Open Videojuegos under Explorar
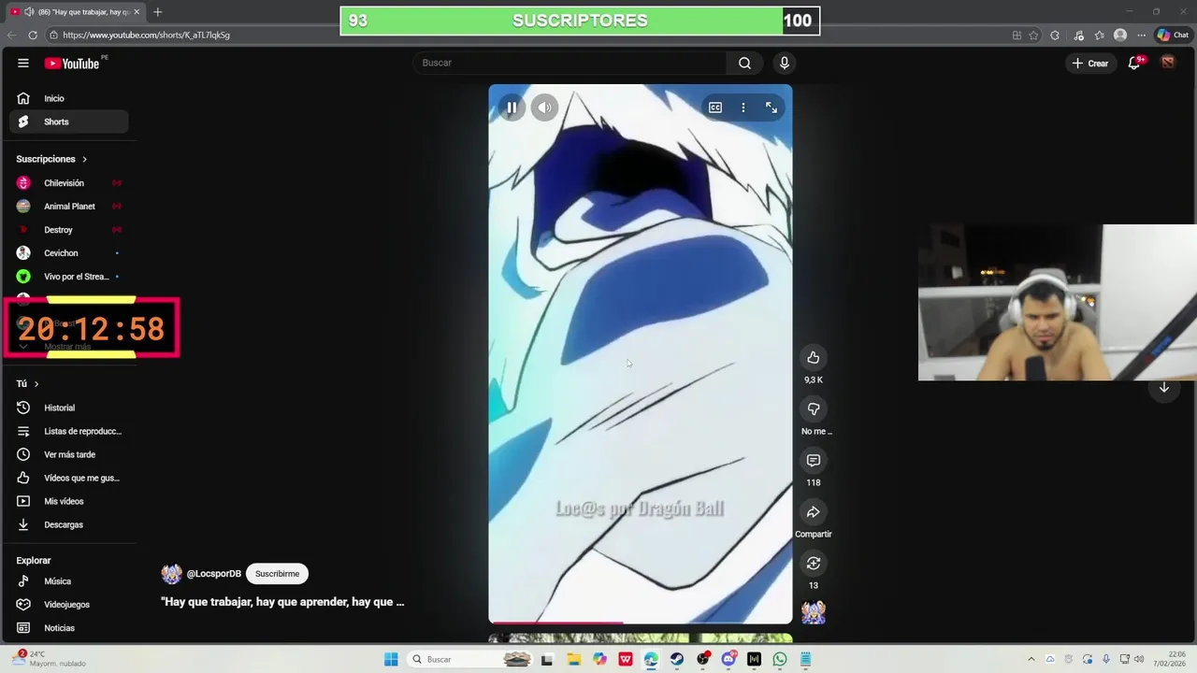 click(69, 605)
